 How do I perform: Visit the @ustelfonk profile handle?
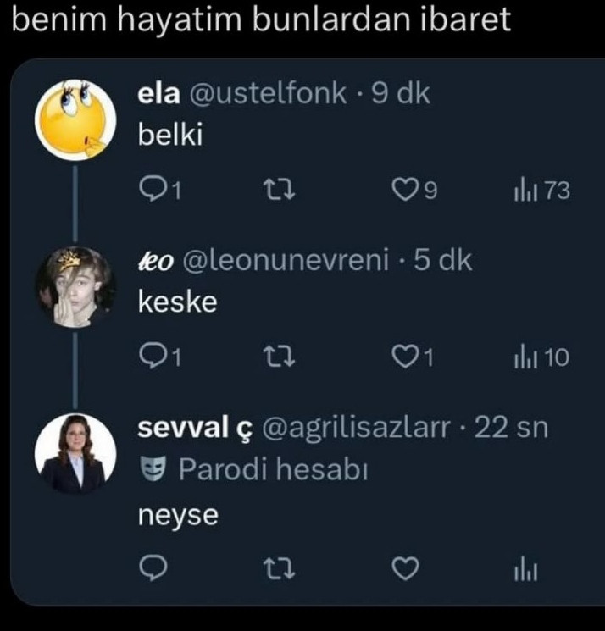pyautogui.click(x=265, y=94)
